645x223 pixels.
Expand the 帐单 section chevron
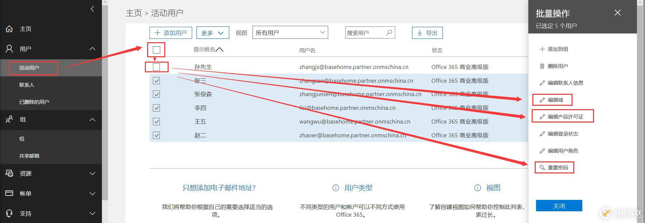click(93, 194)
